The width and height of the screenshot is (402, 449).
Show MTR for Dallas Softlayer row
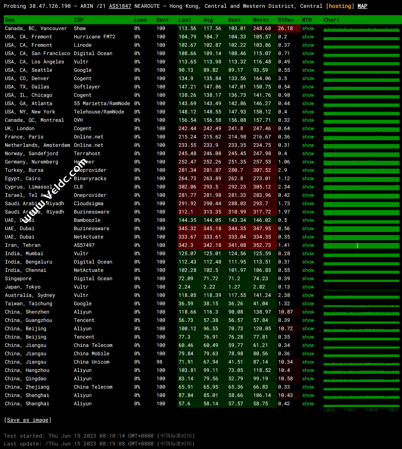pos(308,87)
